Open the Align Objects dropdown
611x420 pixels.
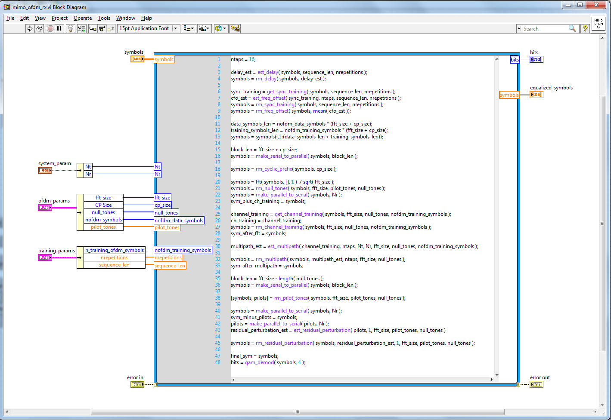pos(189,28)
